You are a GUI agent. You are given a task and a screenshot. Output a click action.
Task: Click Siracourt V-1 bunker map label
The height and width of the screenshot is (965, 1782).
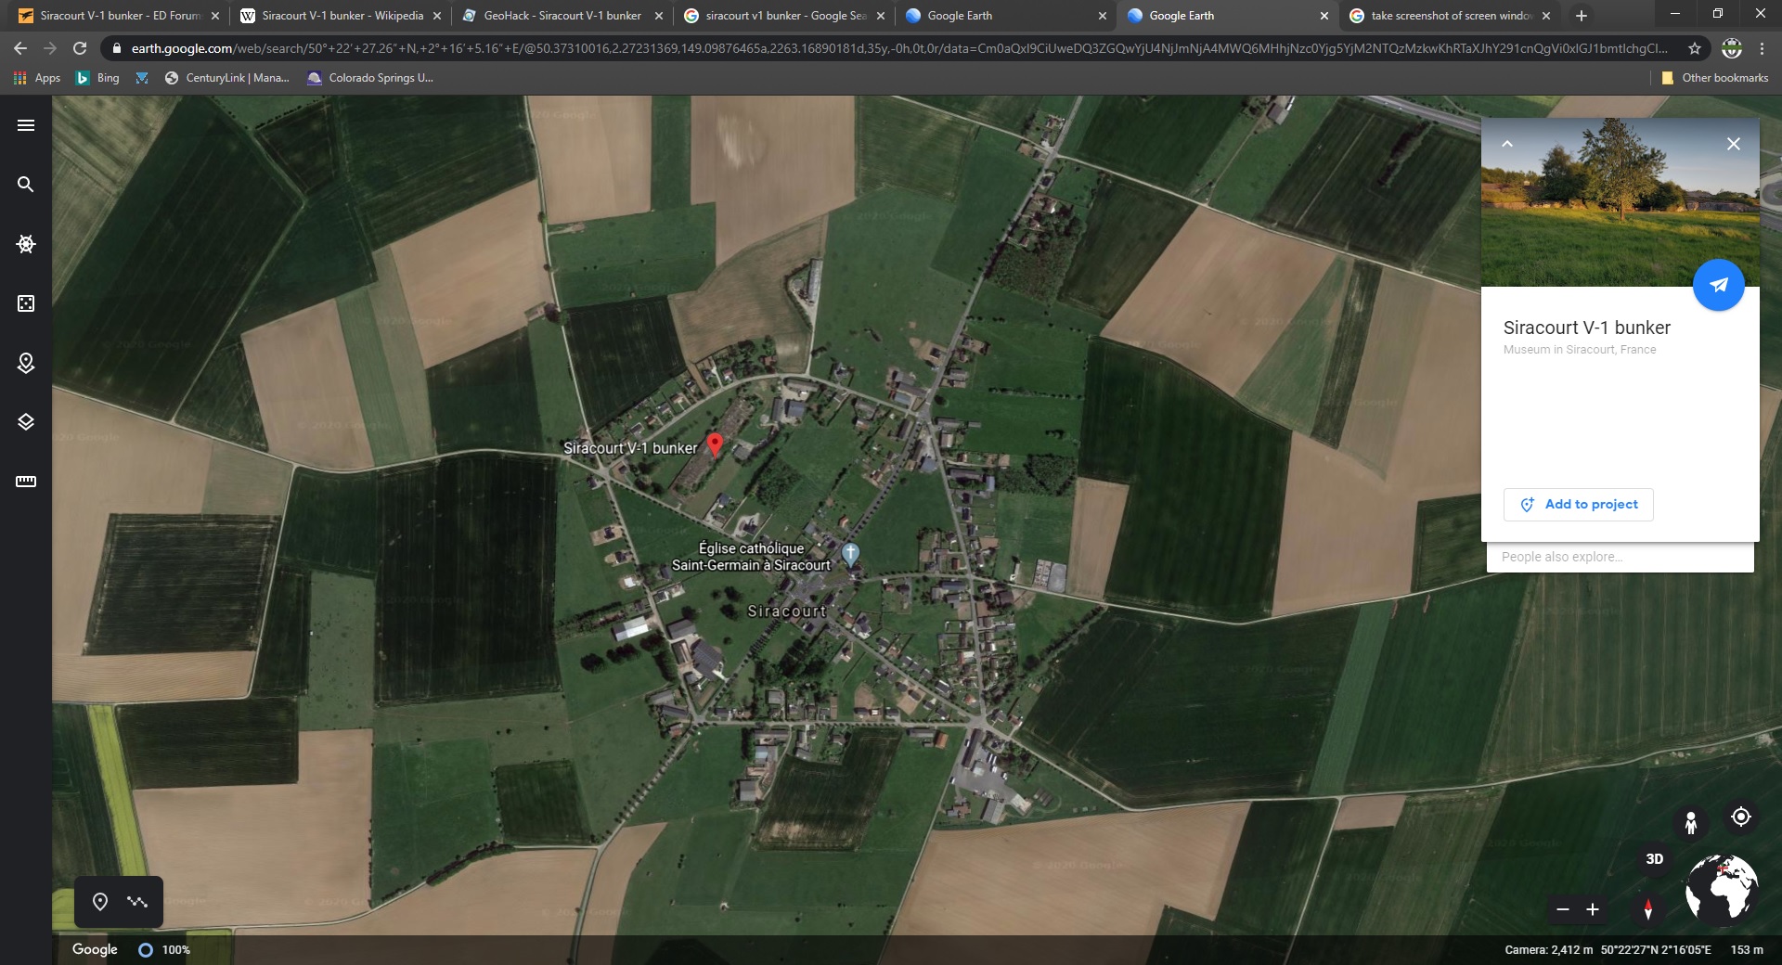[630, 448]
